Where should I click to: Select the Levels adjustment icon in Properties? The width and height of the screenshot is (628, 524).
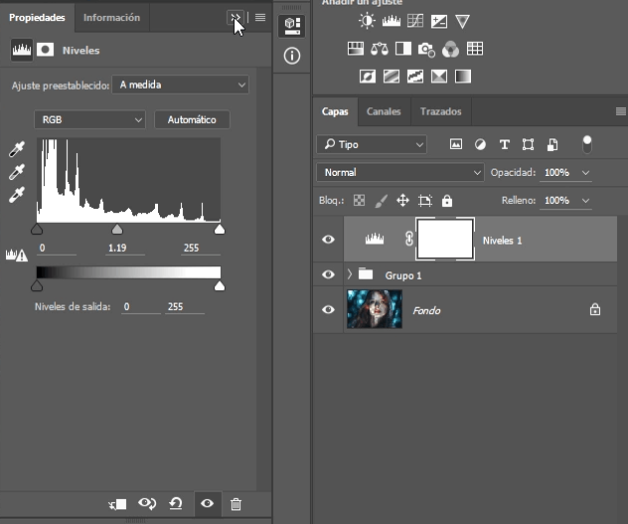(22, 50)
